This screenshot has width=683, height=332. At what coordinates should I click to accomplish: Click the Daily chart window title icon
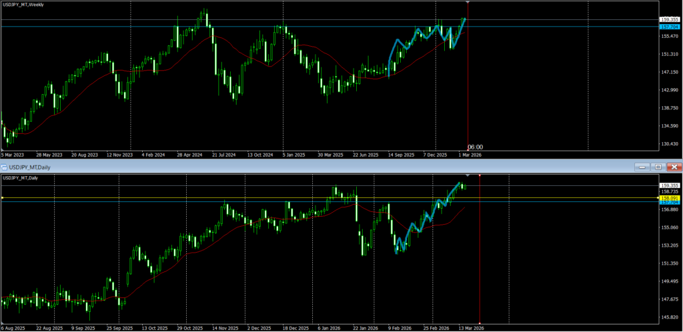4,167
